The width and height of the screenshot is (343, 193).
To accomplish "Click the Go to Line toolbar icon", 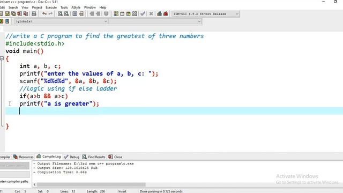I will [81, 14].
